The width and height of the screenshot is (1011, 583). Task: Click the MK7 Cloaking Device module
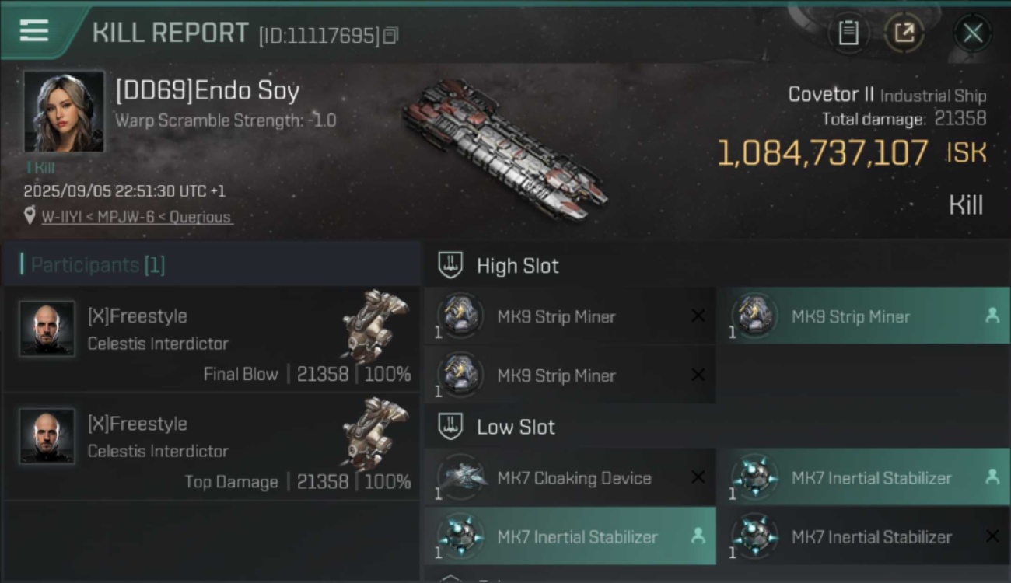(x=574, y=478)
